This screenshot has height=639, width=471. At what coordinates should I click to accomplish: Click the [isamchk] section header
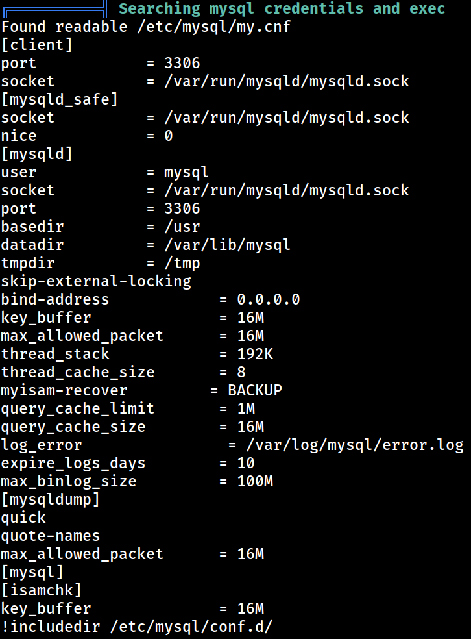(x=41, y=590)
